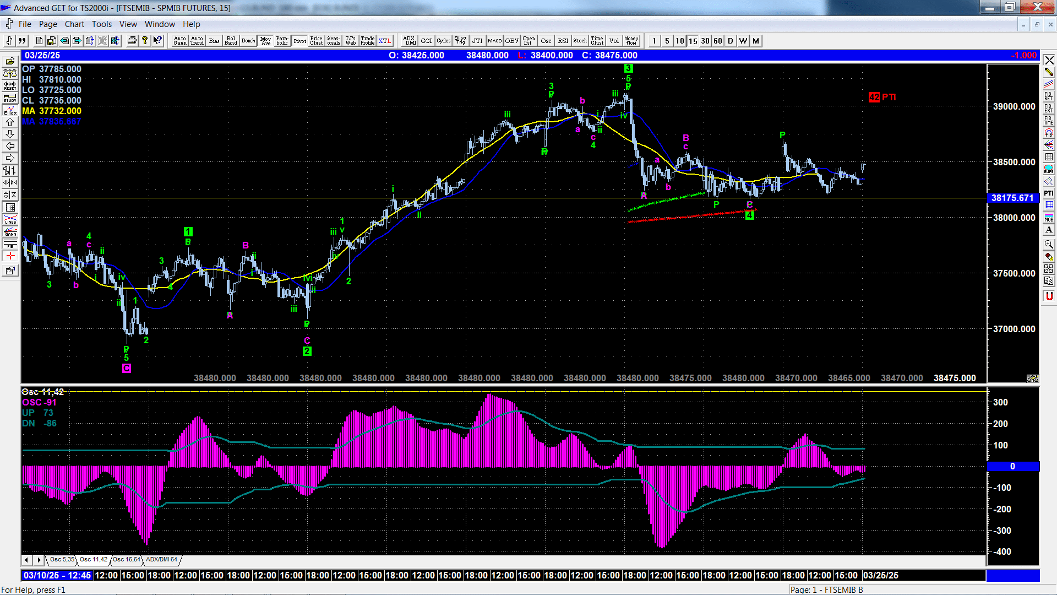Select the Fib Retracement drawing tool
Image resolution: width=1057 pixels, height=595 pixels.
tap(1049, 96)
